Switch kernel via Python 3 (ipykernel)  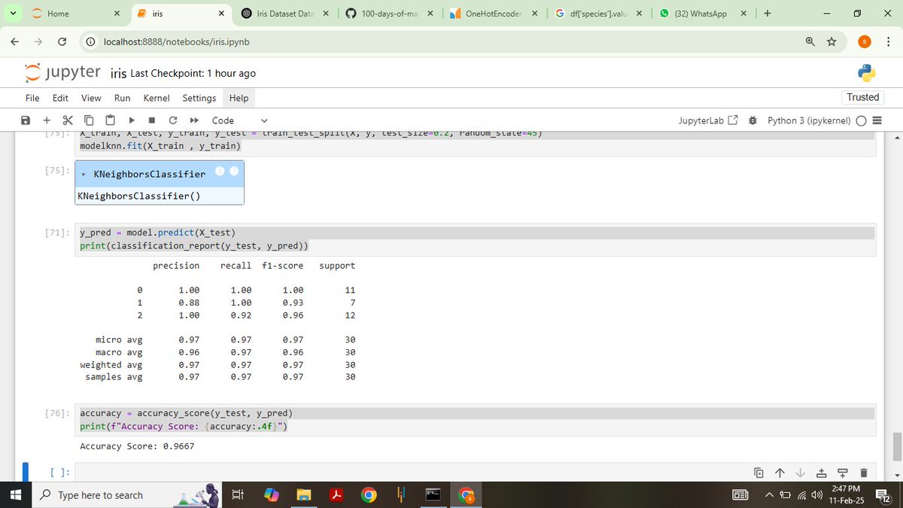pos(809,120)
